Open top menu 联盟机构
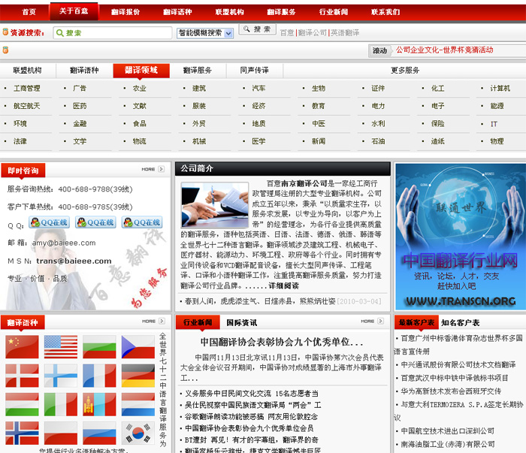526x453 pixels. pos(229,12)
